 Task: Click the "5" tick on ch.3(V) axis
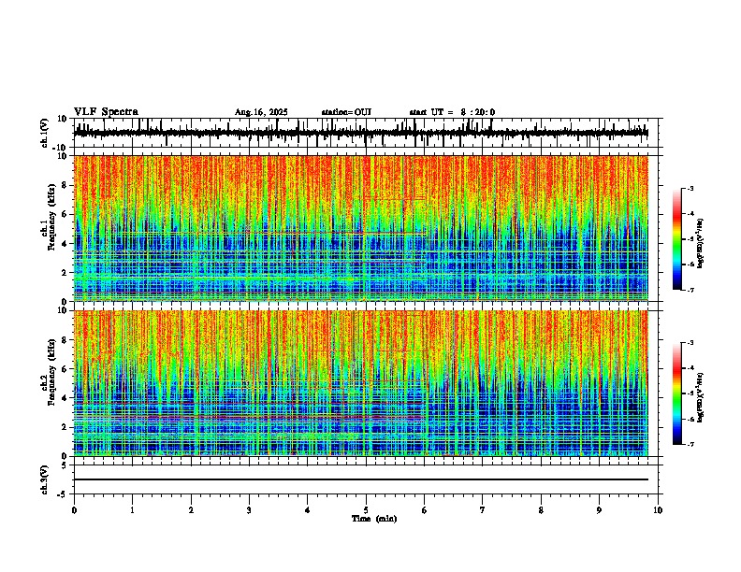(x=65, y=465)
